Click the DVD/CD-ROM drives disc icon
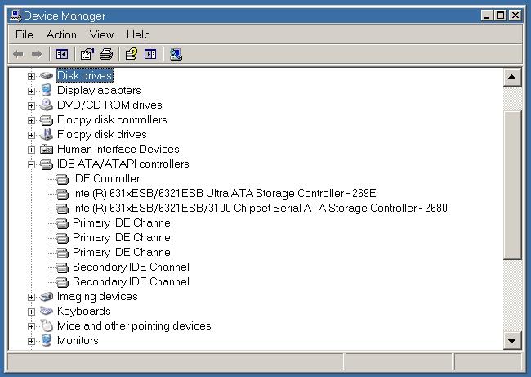The image size is (531, 377). click(x=47, y=105)
